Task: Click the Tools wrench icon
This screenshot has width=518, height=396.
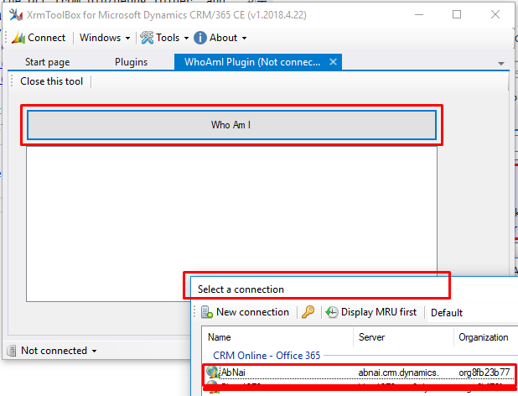Action: [147, 38]
